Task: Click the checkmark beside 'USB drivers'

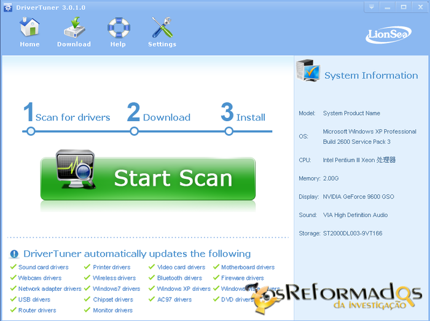Action: pyautogui.click(x=13, y=299)
